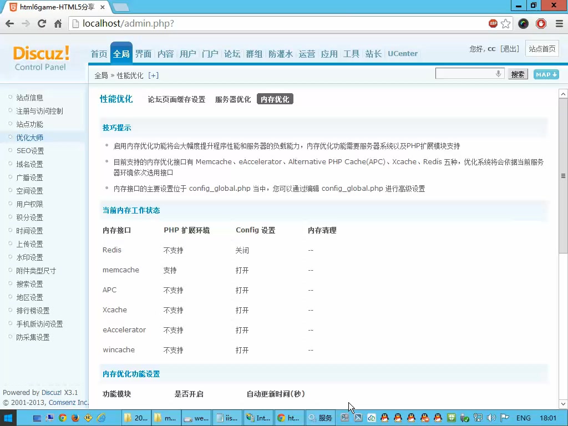This screenshot has height=426, width=568.
Task: Click the red stop-hand extension icon
Action: (541, 23)
